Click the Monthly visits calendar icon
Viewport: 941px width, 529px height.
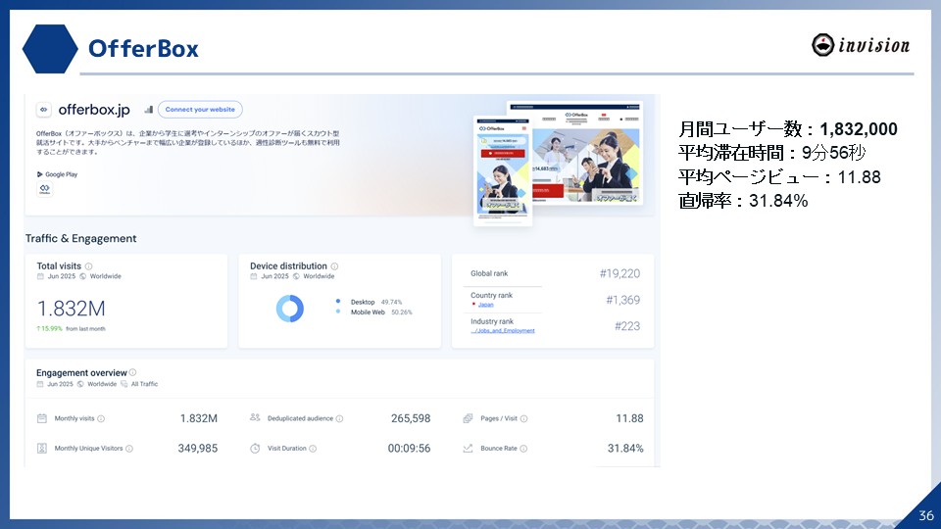tap(41, 418)
